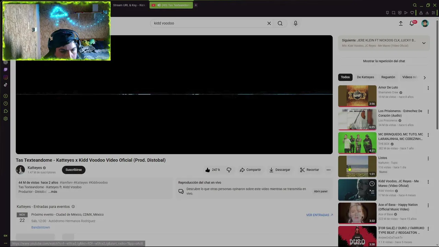Open a new browser tab
439x247 pixels.
(x=196, y=5)
